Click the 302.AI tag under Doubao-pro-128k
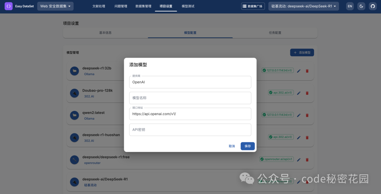 [x=89, y=96]
